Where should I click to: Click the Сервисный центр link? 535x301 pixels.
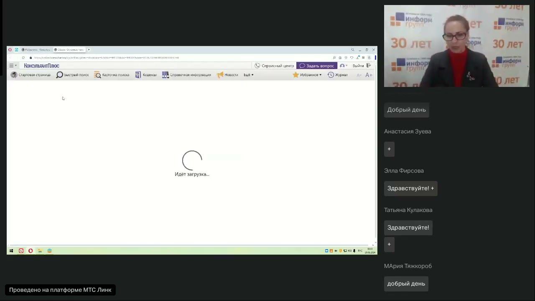click(x=274, y=66)
